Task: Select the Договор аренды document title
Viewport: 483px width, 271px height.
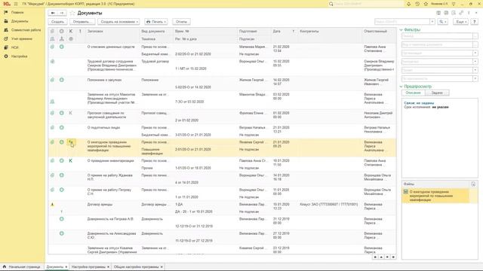Action: pyautogui.click(x=100, y=204)
